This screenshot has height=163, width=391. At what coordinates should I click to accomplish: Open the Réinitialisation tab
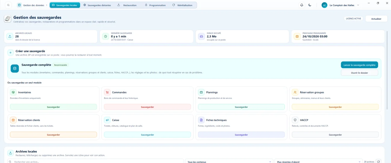click(x=182, y=5)
